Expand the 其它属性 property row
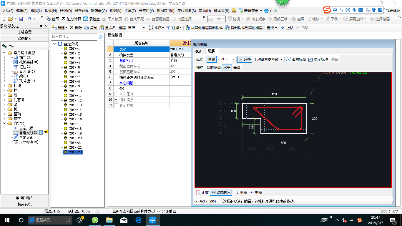402x226 pixels. click(116, 94)
